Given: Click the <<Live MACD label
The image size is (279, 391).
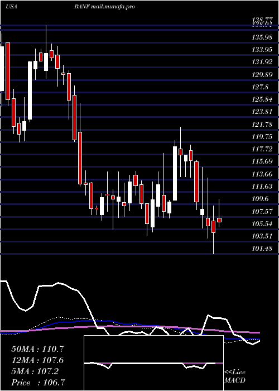Looking at the screenshot, I should [235, 376].
